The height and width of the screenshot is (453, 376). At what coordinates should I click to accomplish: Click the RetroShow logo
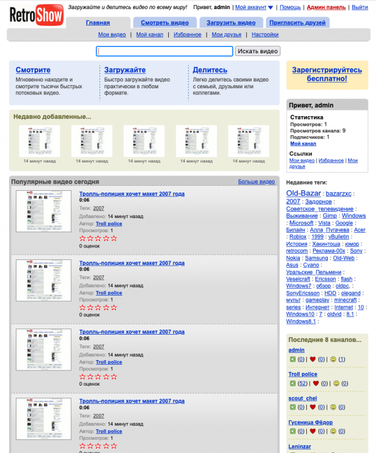click(x=36, y=15)
